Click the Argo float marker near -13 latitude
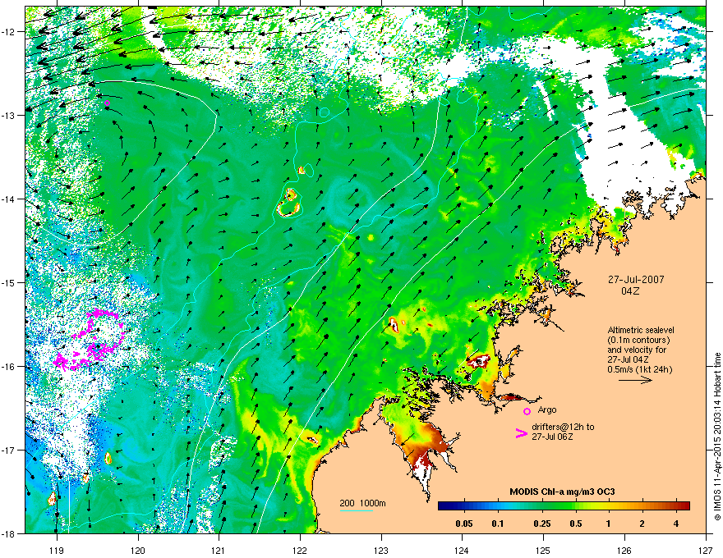 pos(108,103)
